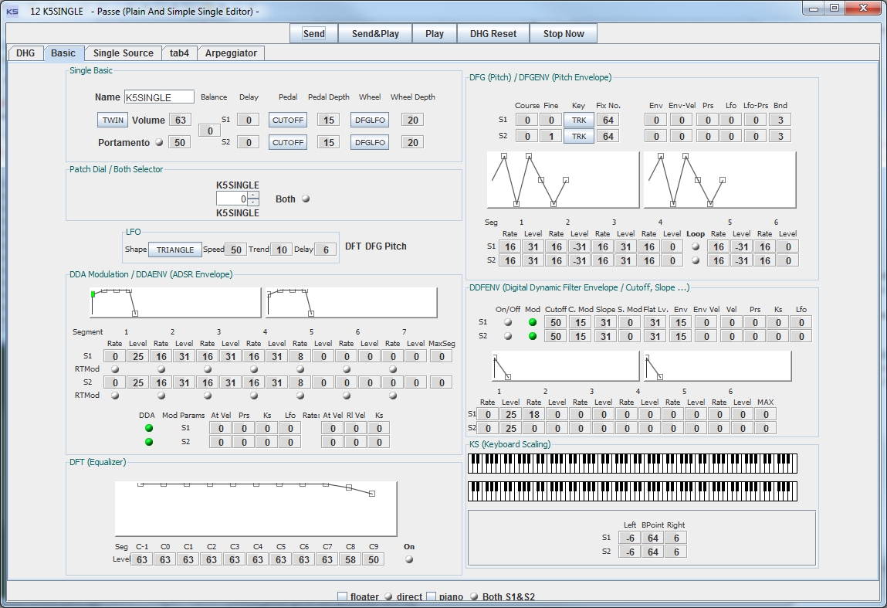The image size is (887, 608).
Task: Open S1 Pedal CUTOFF selector
Action: pos(288,120)
